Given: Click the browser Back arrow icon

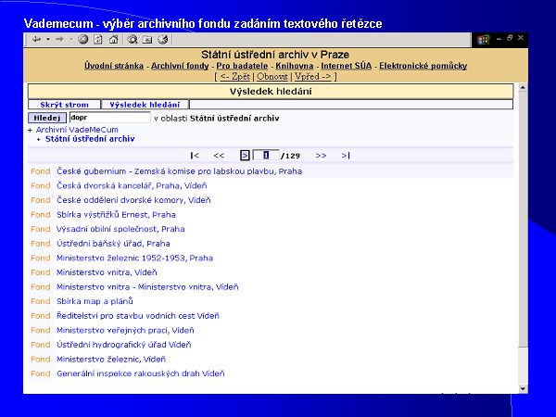Looking at the screenshot, I should click(35, 40).
